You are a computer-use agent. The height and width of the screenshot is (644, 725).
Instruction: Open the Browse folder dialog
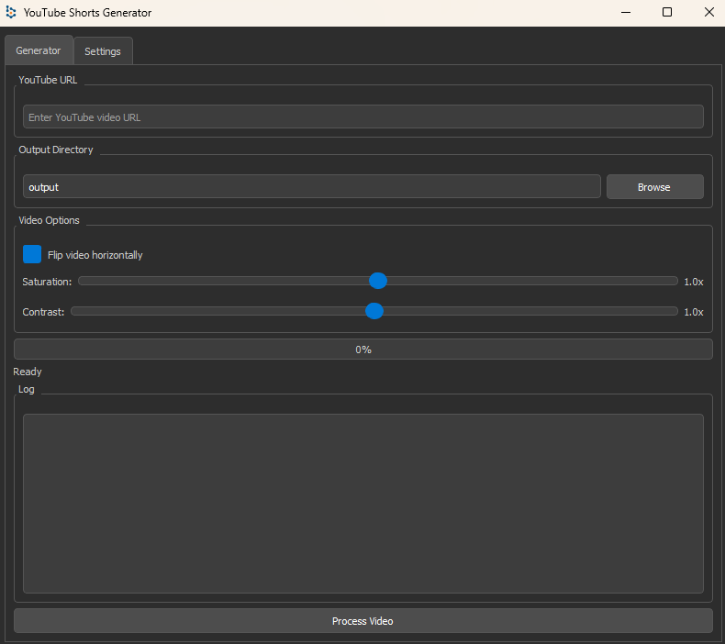click(654, 187)
